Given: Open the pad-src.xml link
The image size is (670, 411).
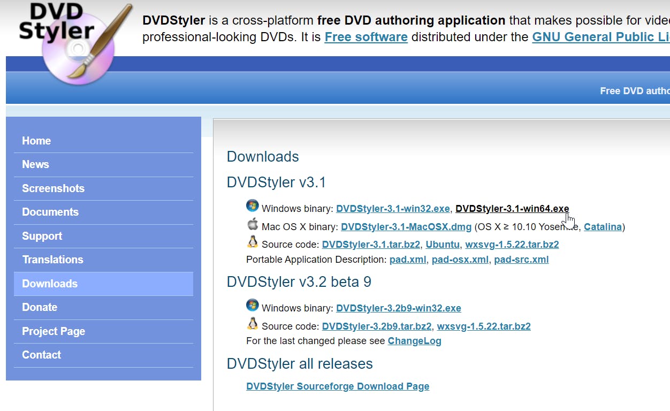Looking at the screenshot, I should coord(521,260).
